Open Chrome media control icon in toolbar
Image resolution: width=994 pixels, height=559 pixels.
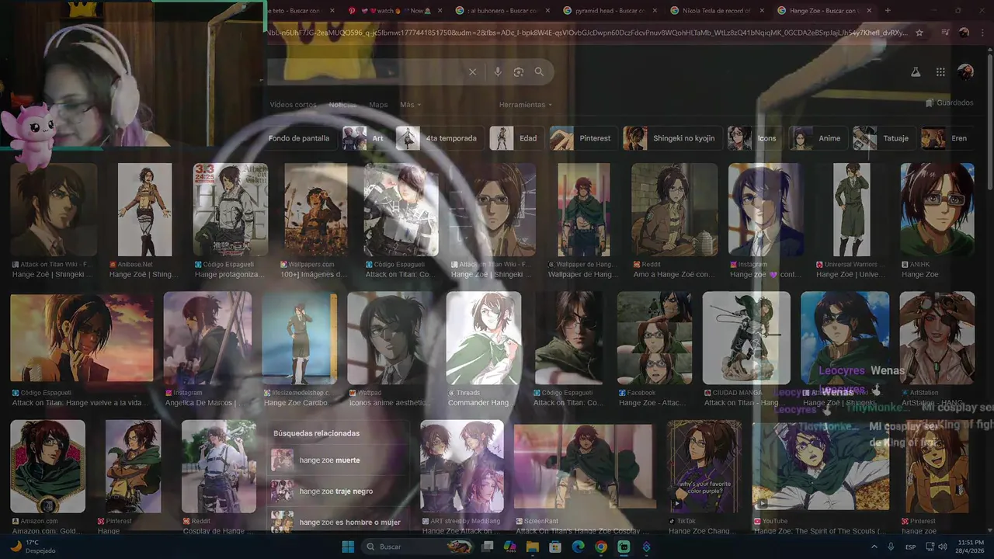click(x=945, y=33)
